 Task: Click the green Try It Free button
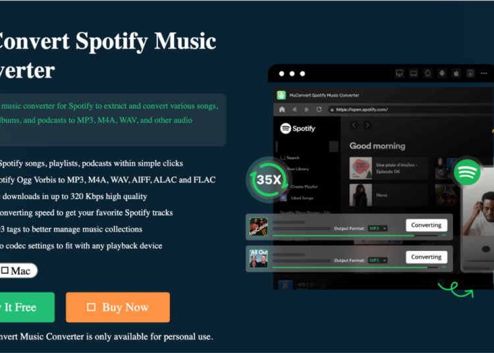pos(26,308)
